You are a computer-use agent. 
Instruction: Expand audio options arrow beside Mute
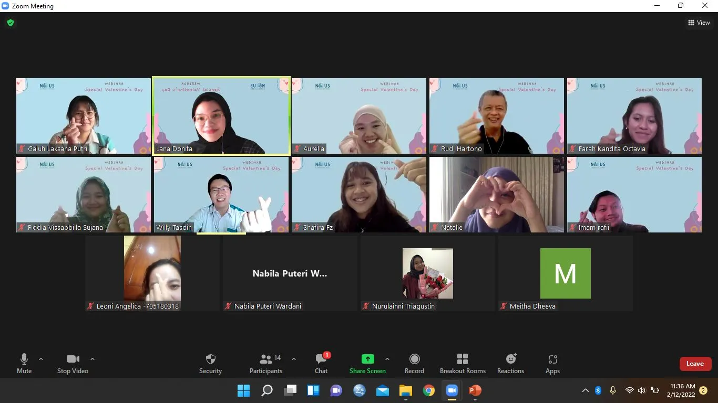41,359
